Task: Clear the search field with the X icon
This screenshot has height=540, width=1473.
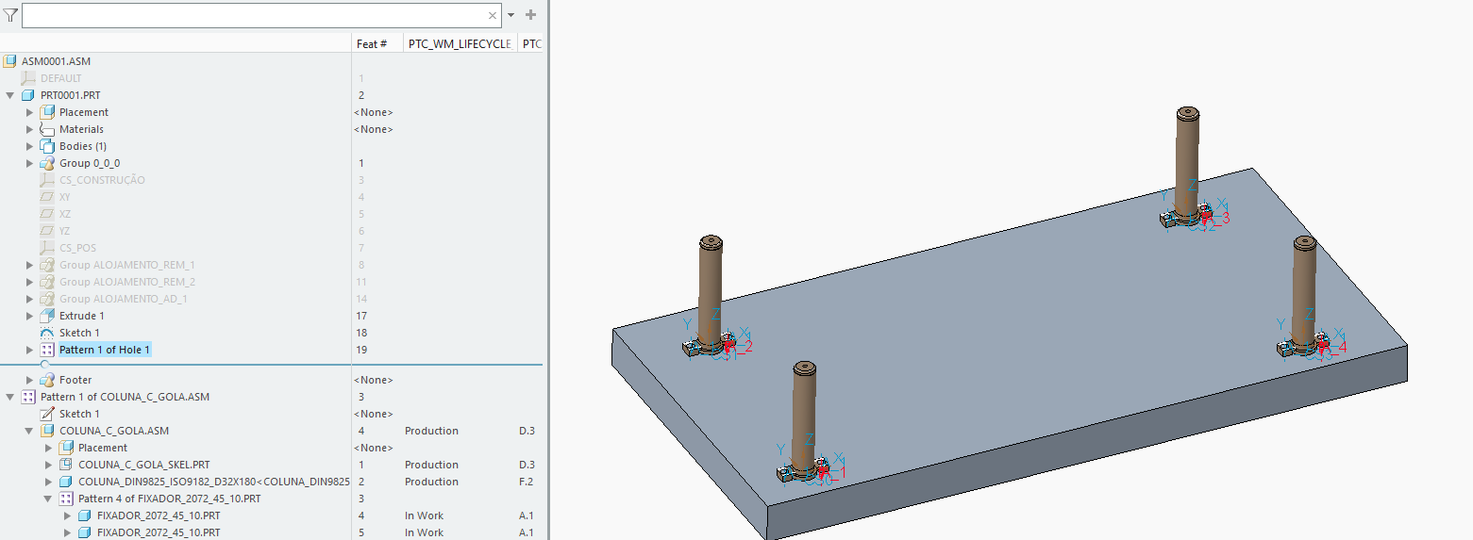Action: (493, 15)
